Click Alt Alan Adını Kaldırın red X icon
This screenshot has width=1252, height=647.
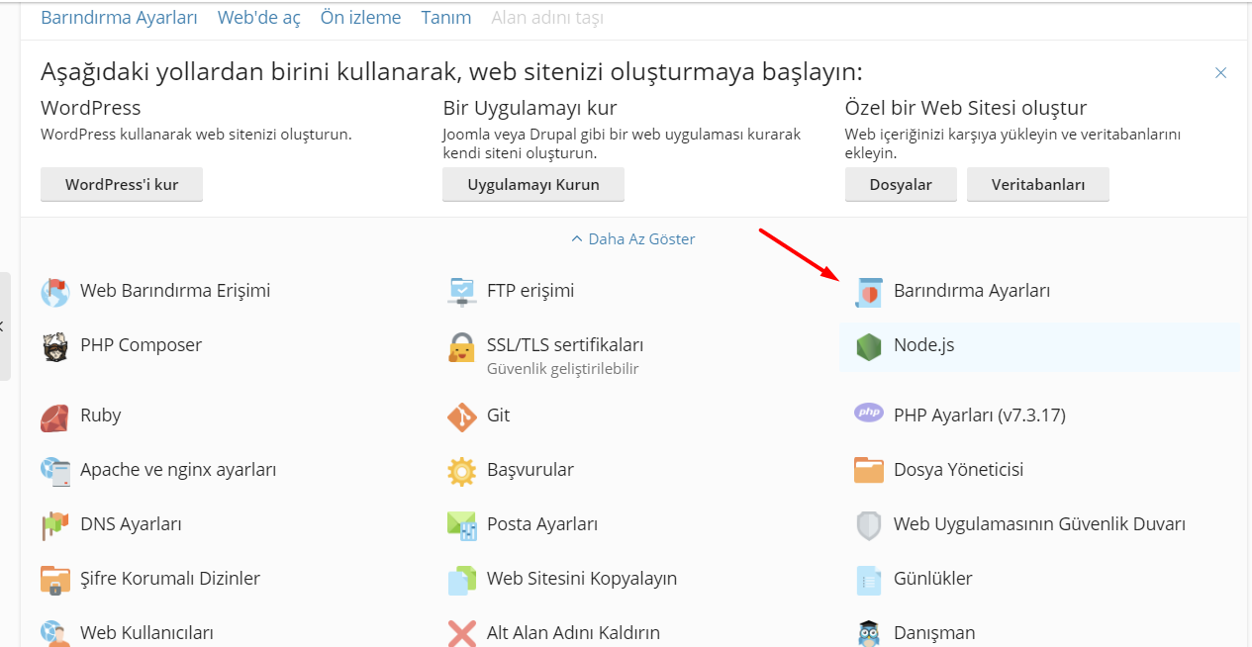coord(462,633)
